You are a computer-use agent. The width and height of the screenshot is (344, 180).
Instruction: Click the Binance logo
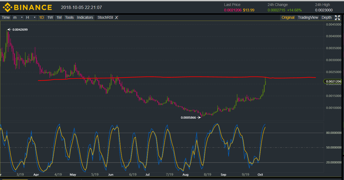(x=27, y=7)
